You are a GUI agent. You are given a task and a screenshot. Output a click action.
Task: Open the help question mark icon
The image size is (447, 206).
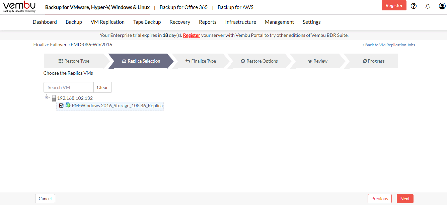click(x=414, y=6)
